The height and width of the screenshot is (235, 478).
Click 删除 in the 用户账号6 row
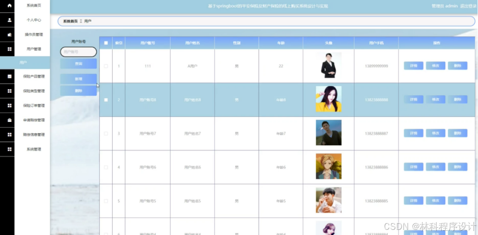coord(458,167)
